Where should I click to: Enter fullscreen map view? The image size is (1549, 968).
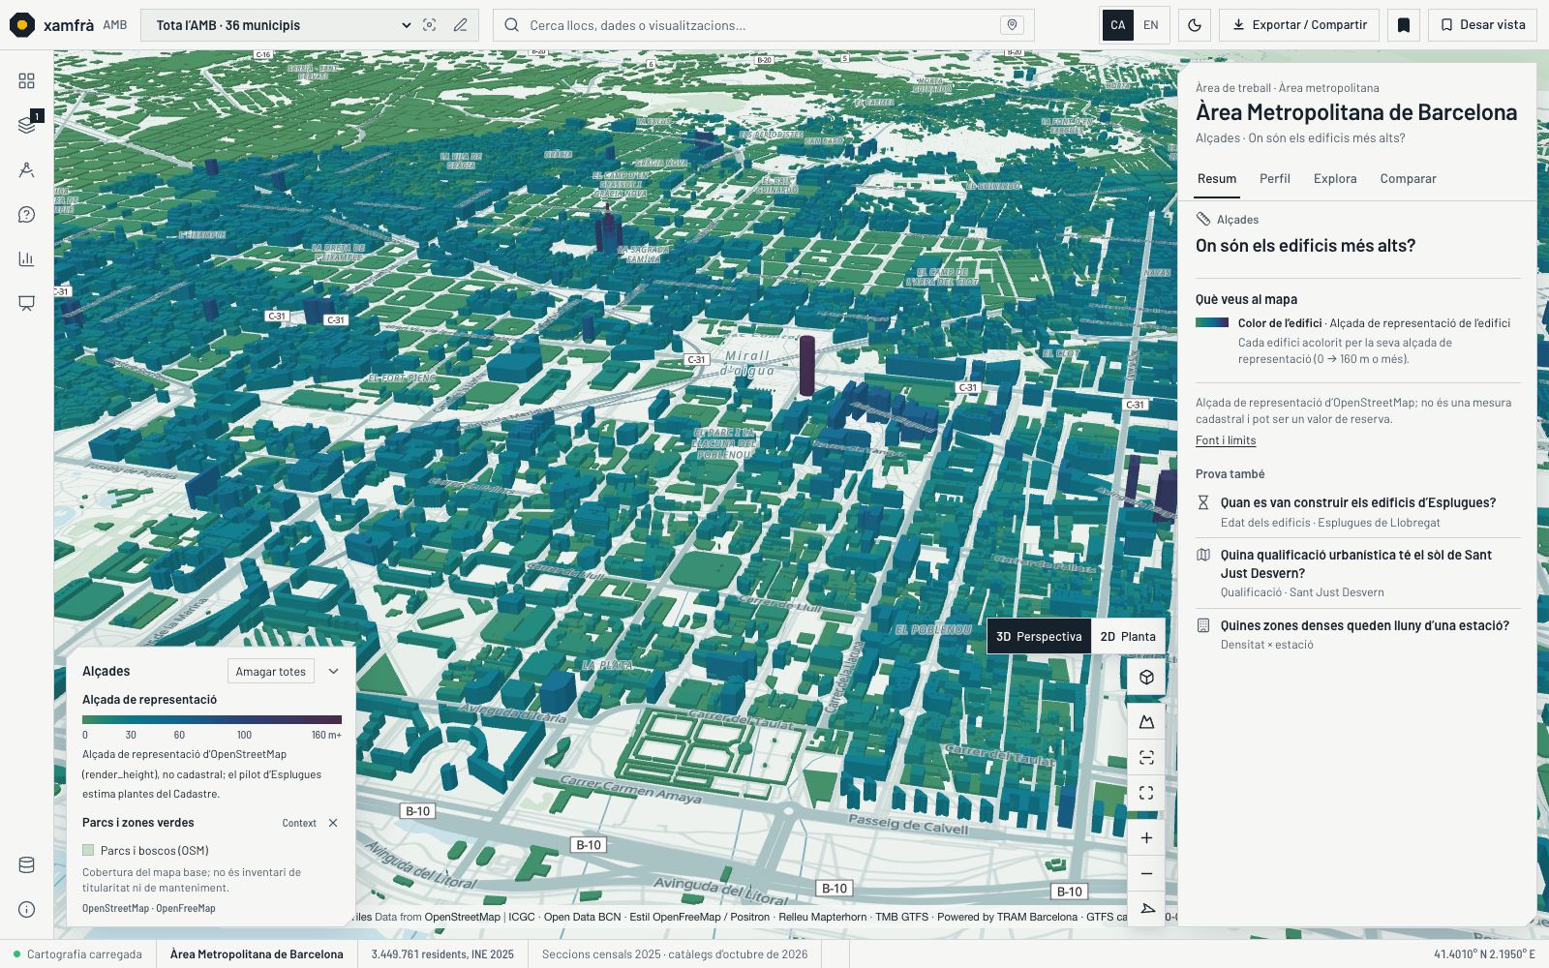pyautogui.click(x=1146, y=794)
